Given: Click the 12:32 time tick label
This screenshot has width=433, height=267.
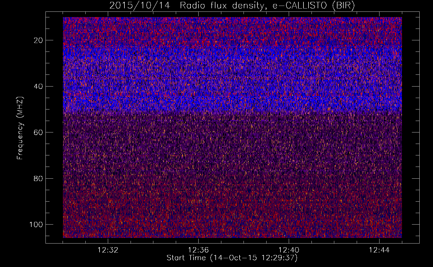Looking at the screenshot, I should point(108,250).
